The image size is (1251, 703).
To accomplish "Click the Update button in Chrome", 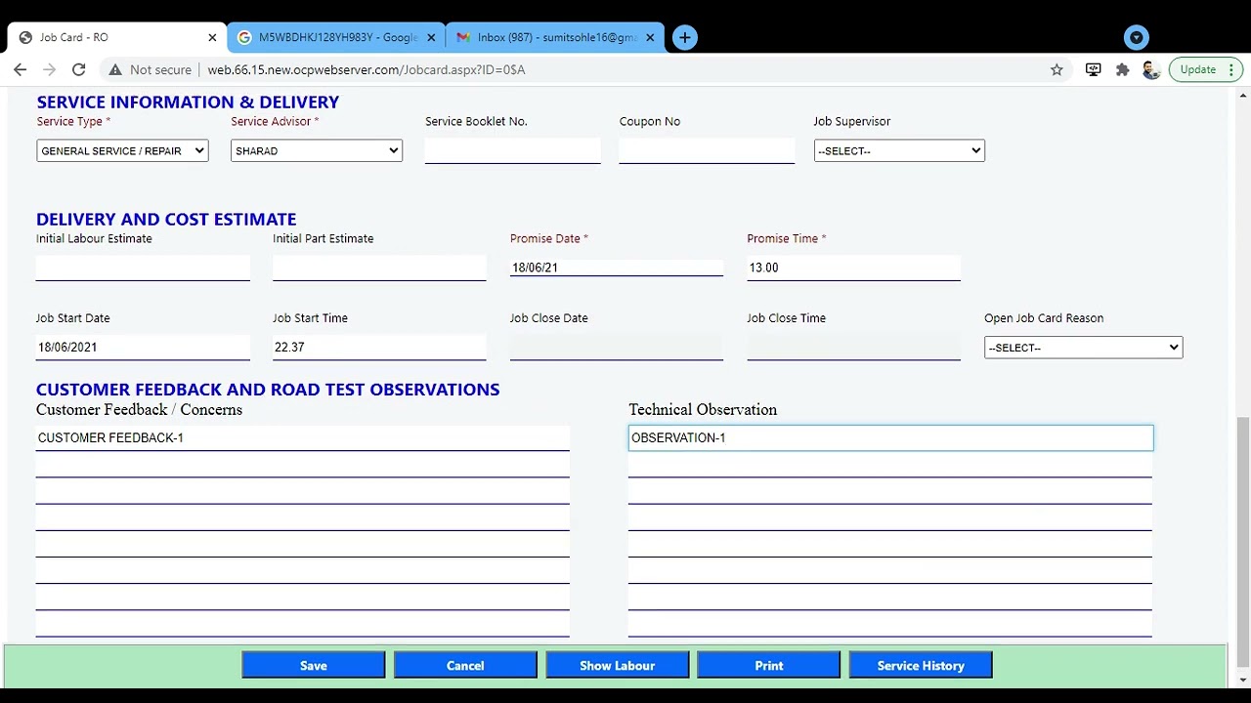I will (x=1205, y=69).
